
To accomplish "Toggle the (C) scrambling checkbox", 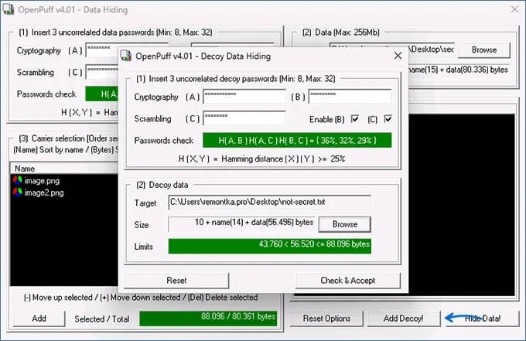I will (388, 119).
